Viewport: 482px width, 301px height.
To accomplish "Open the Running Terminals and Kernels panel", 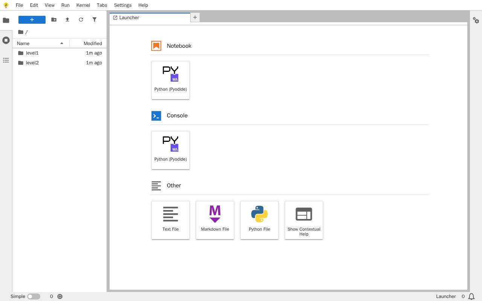I will pyautogui.click(x=6, y=40).
